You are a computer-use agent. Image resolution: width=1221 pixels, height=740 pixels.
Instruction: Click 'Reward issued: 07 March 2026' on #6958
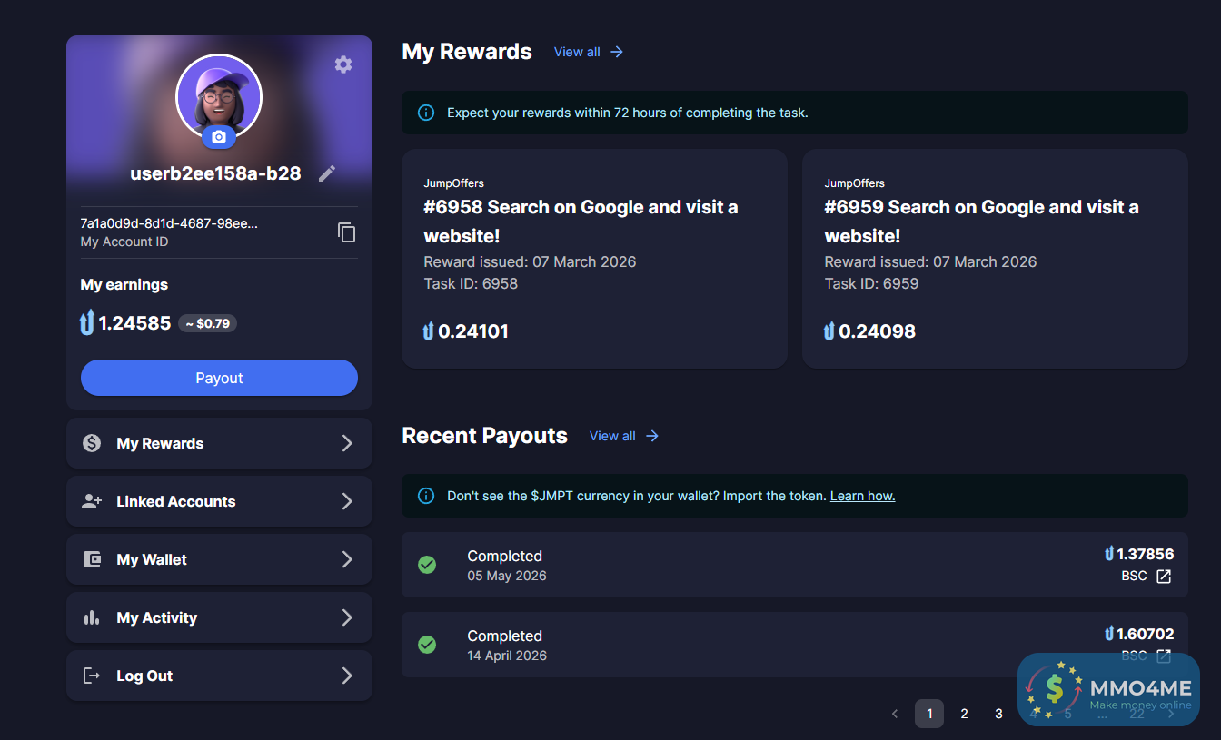click(x=530, y=261)
